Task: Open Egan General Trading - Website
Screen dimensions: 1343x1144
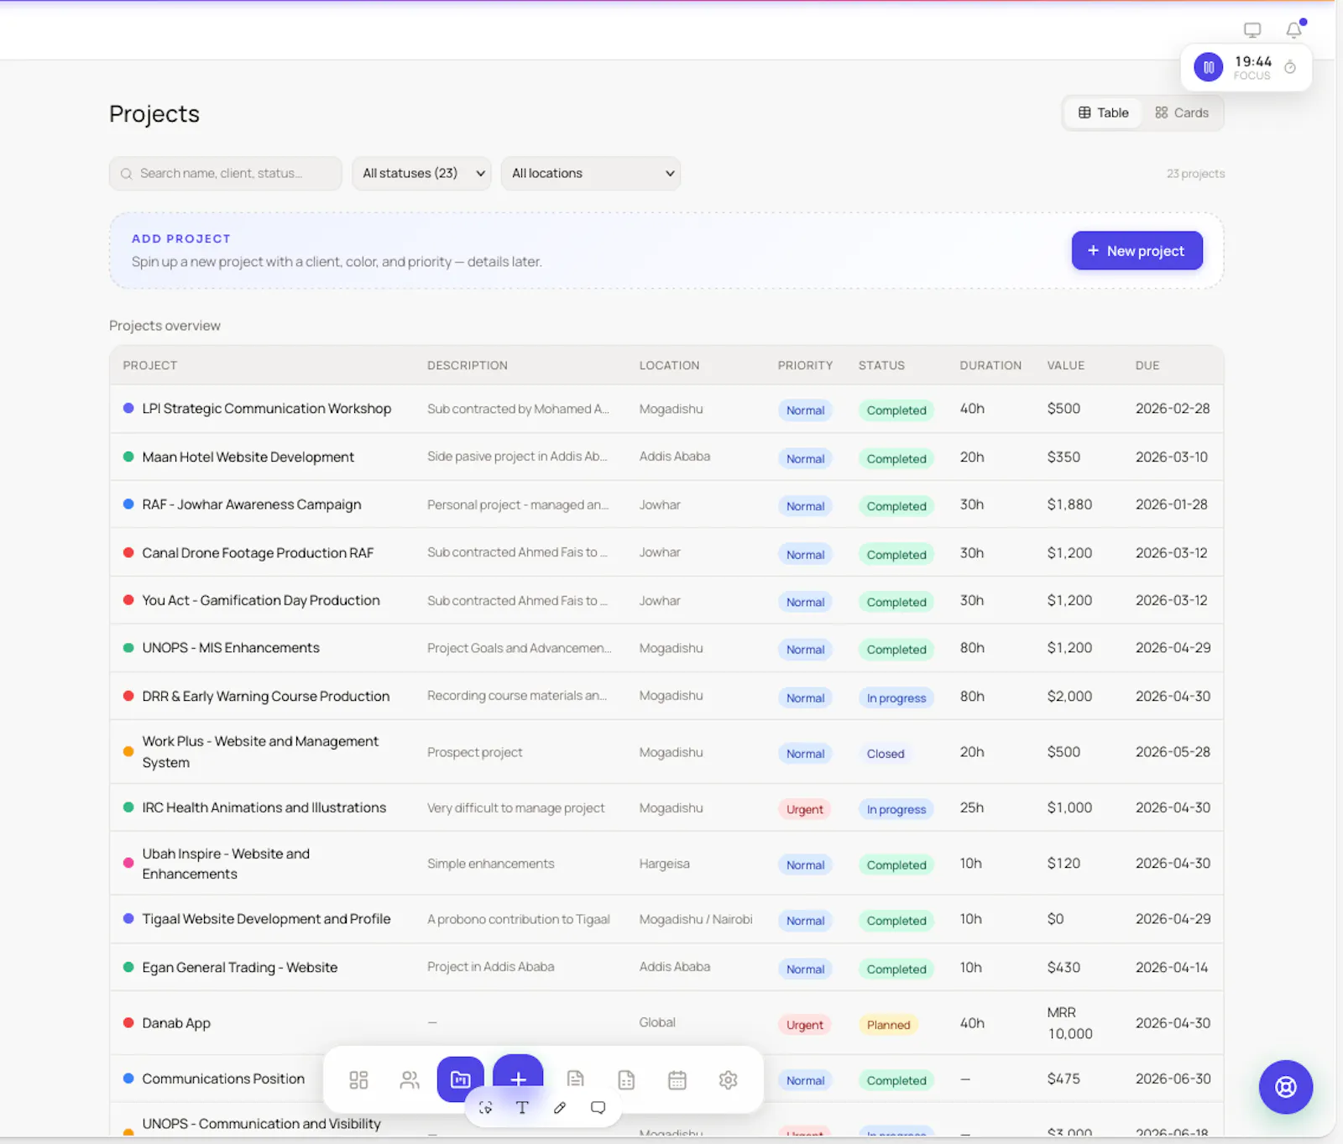Action: pos(239,967)
